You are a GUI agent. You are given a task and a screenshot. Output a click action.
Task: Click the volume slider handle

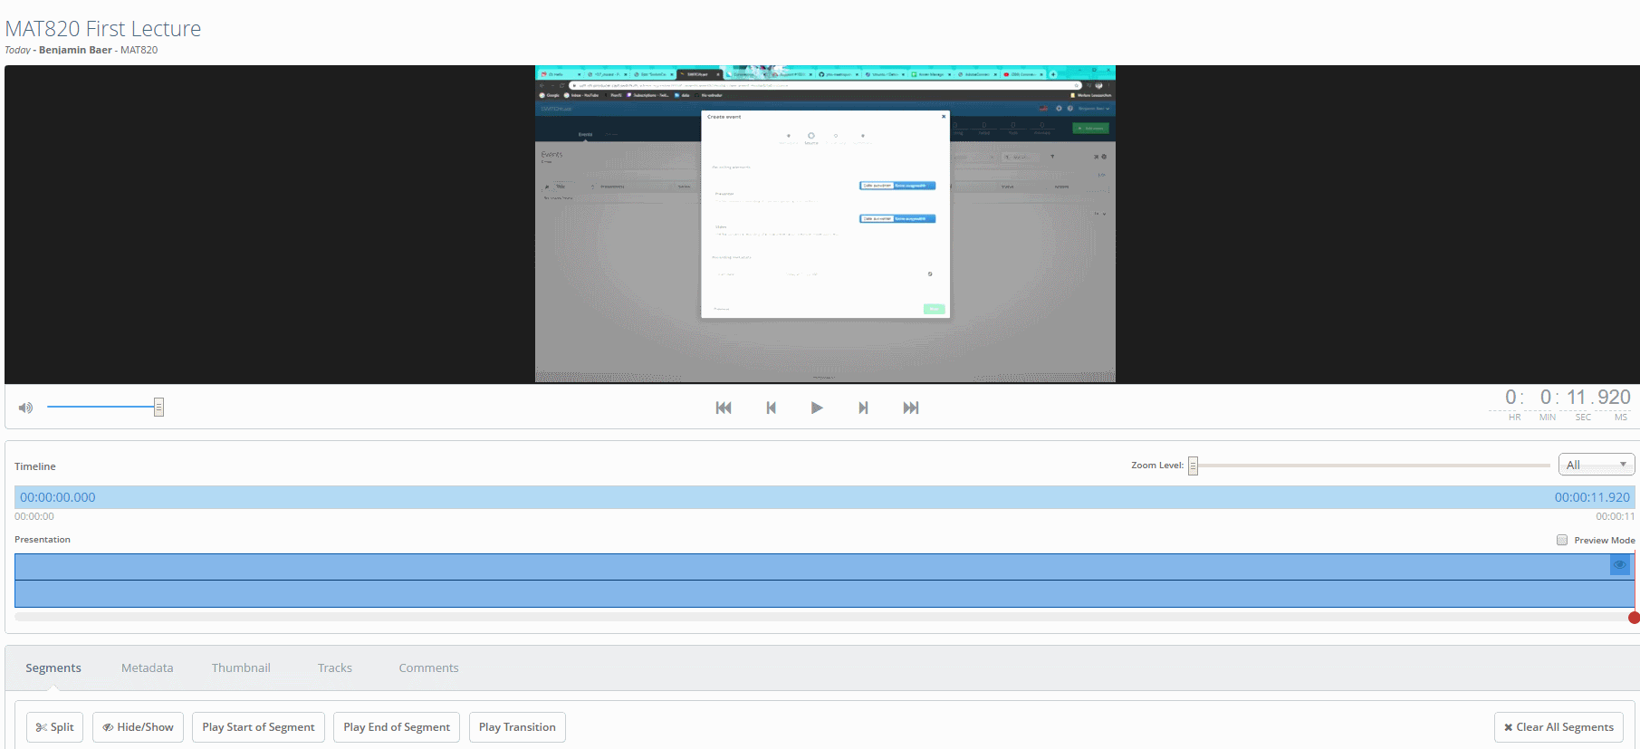158,408
